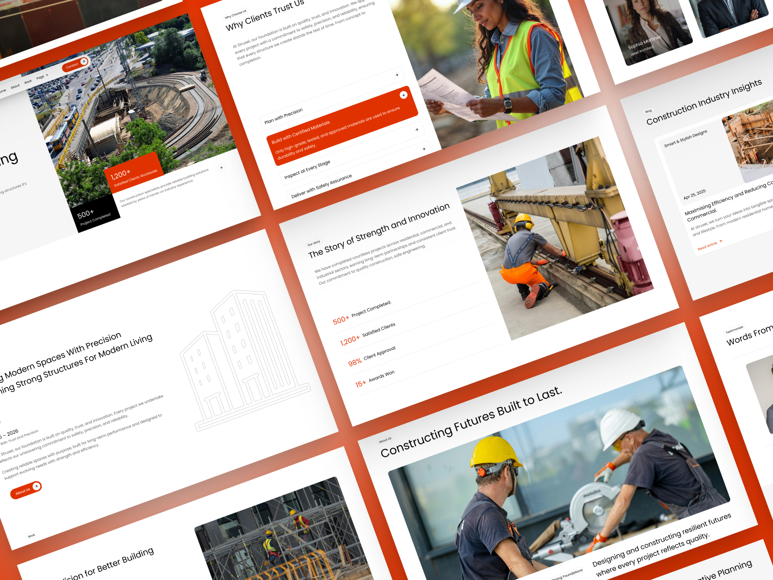The image size is (773, 580).
Task: Open the Page menu plus expander
Action: point(47,75)
